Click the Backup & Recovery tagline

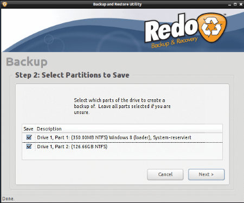[x=175, y=42]
